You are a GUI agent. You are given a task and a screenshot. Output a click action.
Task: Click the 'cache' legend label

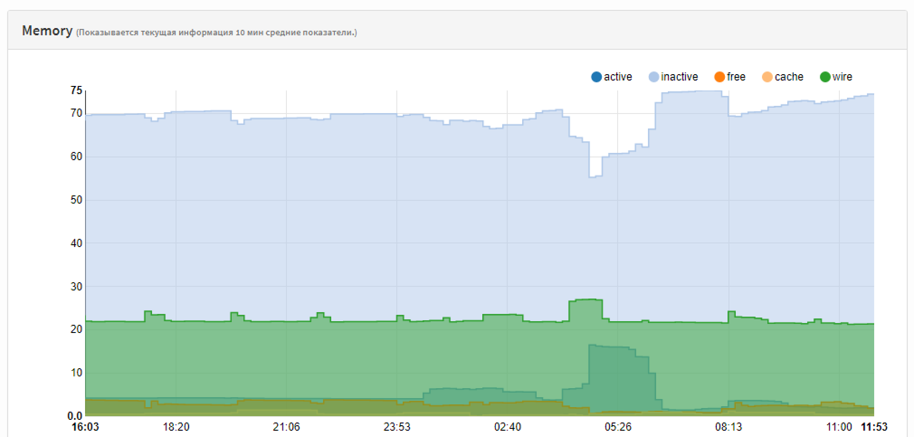tap(789, 77)
